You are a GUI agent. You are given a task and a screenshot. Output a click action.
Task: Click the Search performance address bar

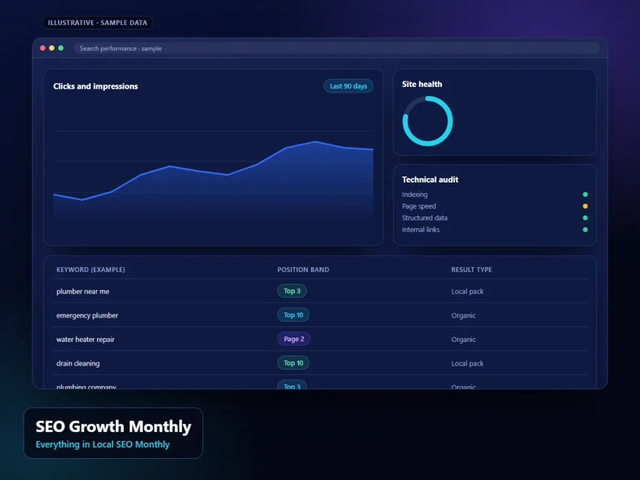pos(337,48)
